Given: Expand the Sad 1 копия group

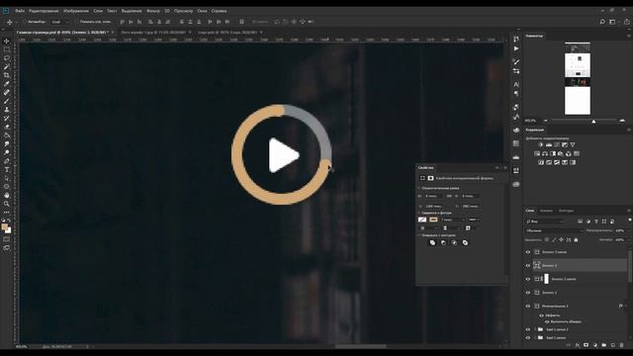Looking at the screenshot, I should 535,337.
